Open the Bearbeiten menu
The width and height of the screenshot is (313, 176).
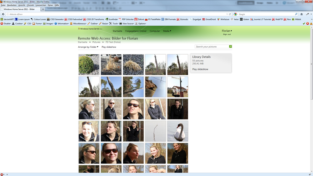(12, 5)
